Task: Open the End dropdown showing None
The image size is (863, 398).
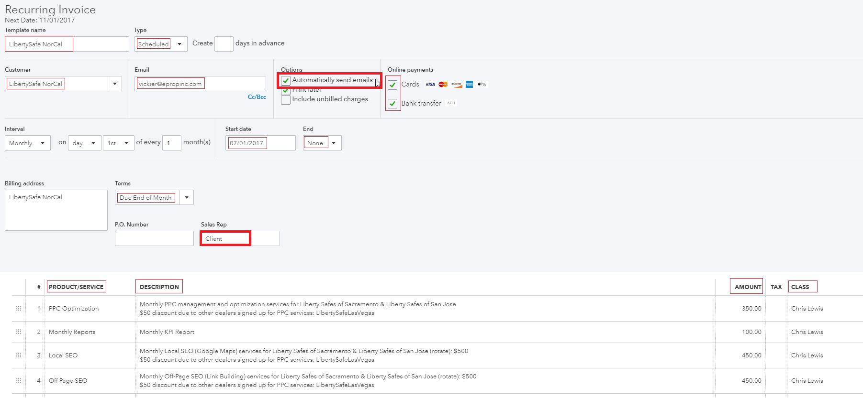Action: (322, 143)
